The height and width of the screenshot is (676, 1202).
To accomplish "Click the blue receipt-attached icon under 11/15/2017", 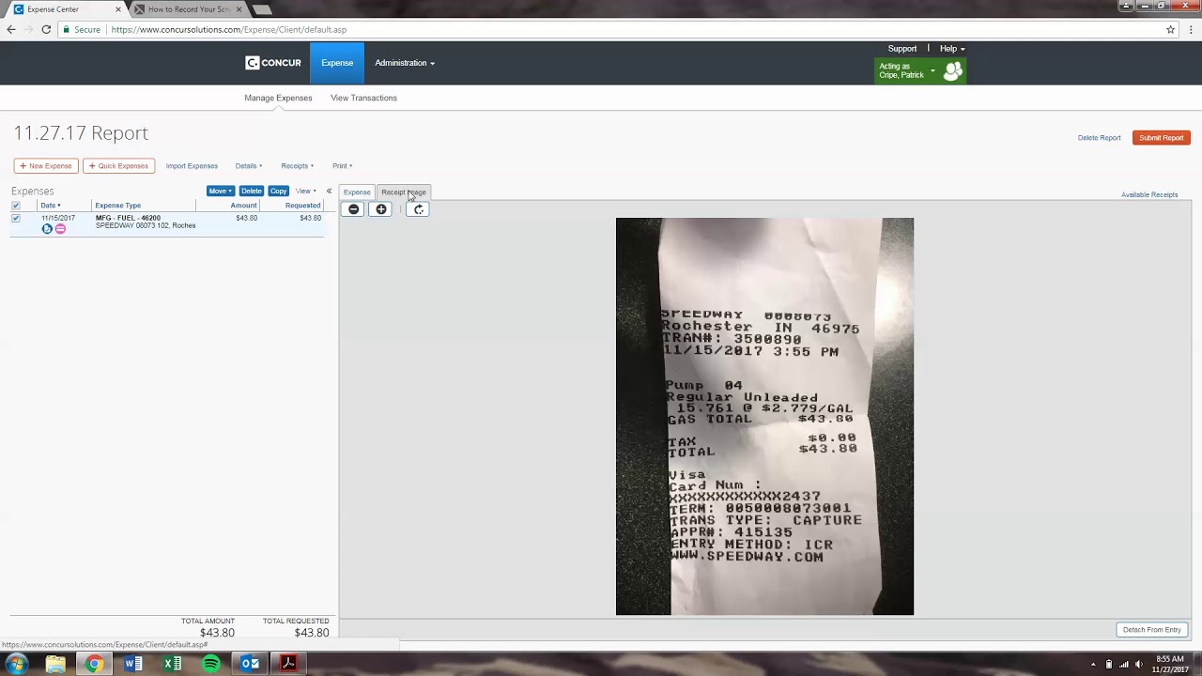I will tap(47, 229).
